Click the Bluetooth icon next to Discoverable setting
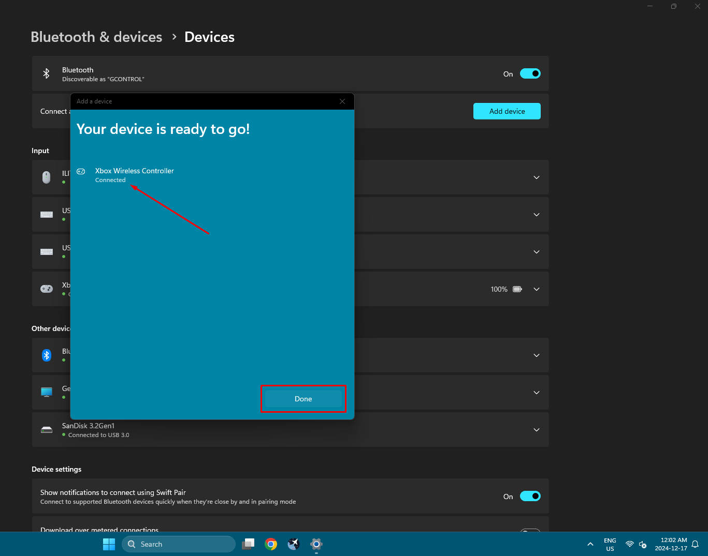The image size is (708, 556). point(46,73)
